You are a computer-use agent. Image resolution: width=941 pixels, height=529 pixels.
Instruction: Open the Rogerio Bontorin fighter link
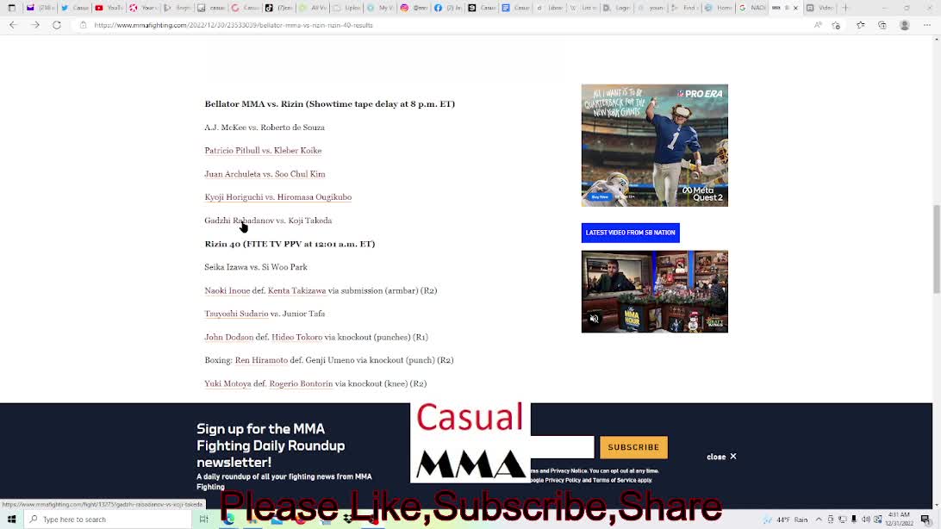[x=301, y=383]
